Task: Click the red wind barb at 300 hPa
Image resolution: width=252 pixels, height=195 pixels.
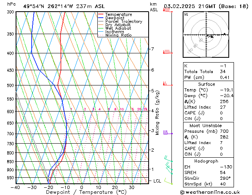Action: [167, 10]
